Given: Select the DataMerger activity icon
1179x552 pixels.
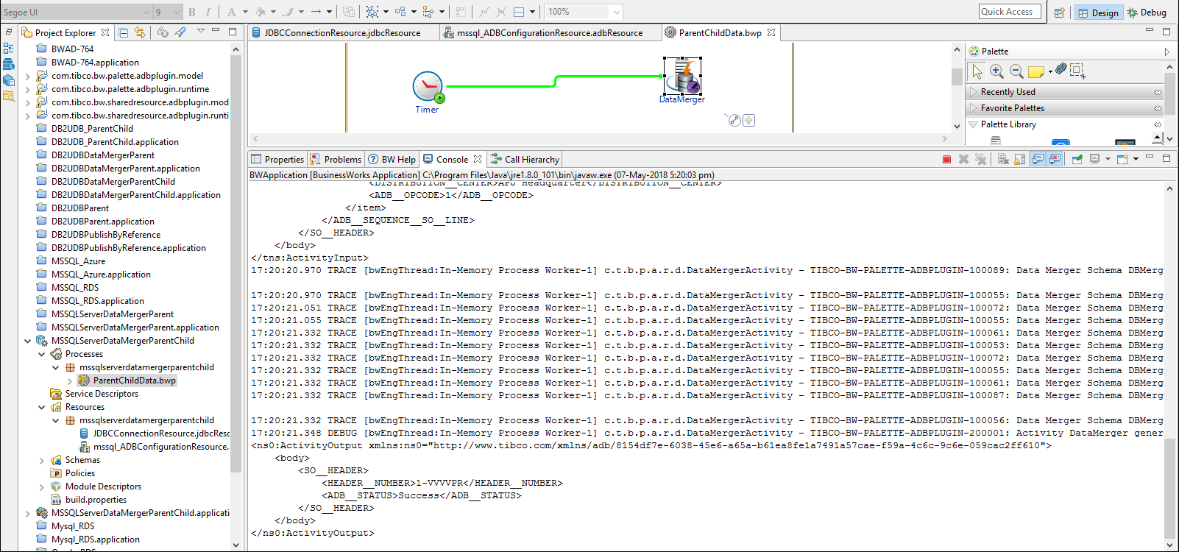Looking at the screenshot, I should click(x=683, y=76).
